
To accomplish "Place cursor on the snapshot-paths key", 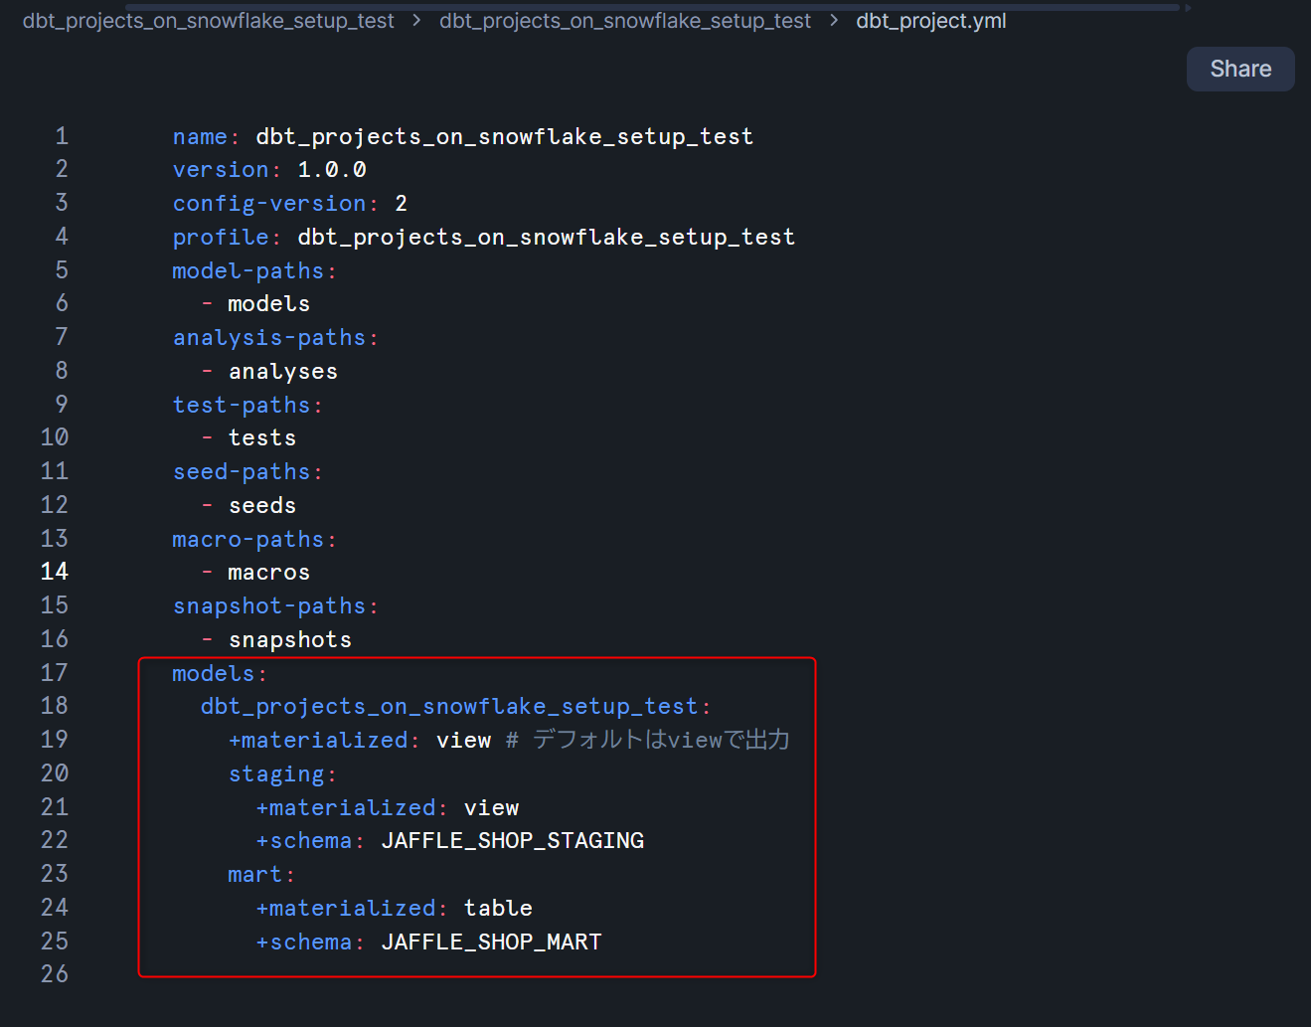I will pos(268,606).
